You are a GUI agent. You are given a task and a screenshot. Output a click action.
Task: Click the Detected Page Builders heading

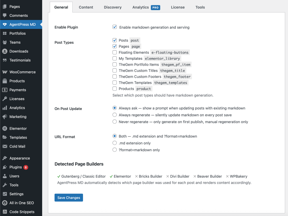click(x=79, y=164)
